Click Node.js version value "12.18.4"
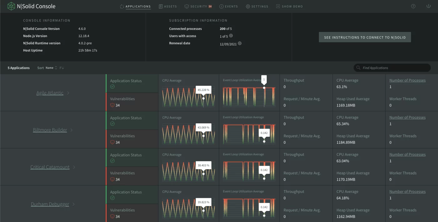The height and width of the screenshot is (222, 438). [x=84, y=36]
